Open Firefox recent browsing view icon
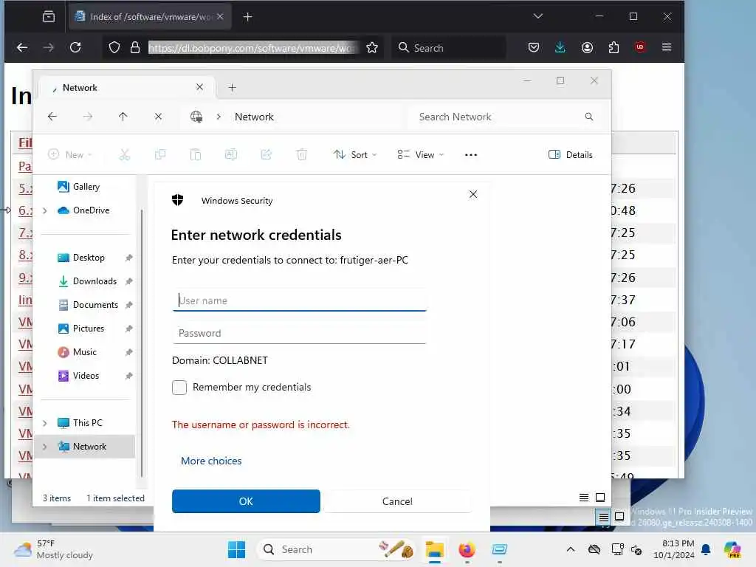This screenshot has height=567, width=756. tap(49, 16)
